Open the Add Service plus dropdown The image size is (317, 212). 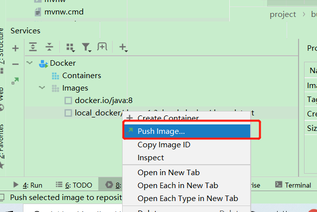click(123, 48)
